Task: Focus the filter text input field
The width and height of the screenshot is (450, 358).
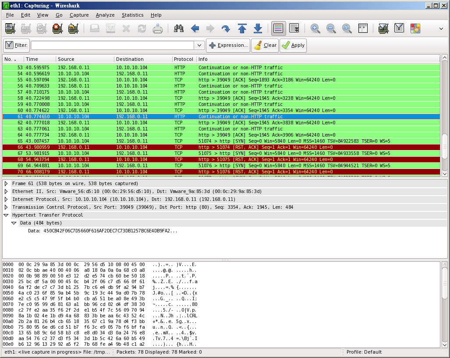Action: tap(113, 45)
